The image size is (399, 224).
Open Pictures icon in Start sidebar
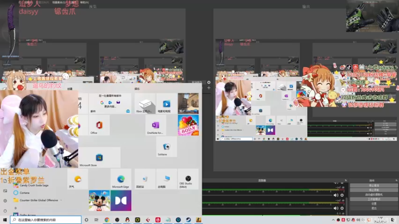pyautogui.click(x=5, y=191)
